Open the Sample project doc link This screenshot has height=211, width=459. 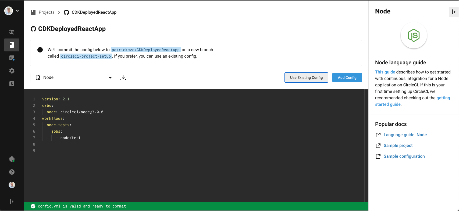pos(398,146)
